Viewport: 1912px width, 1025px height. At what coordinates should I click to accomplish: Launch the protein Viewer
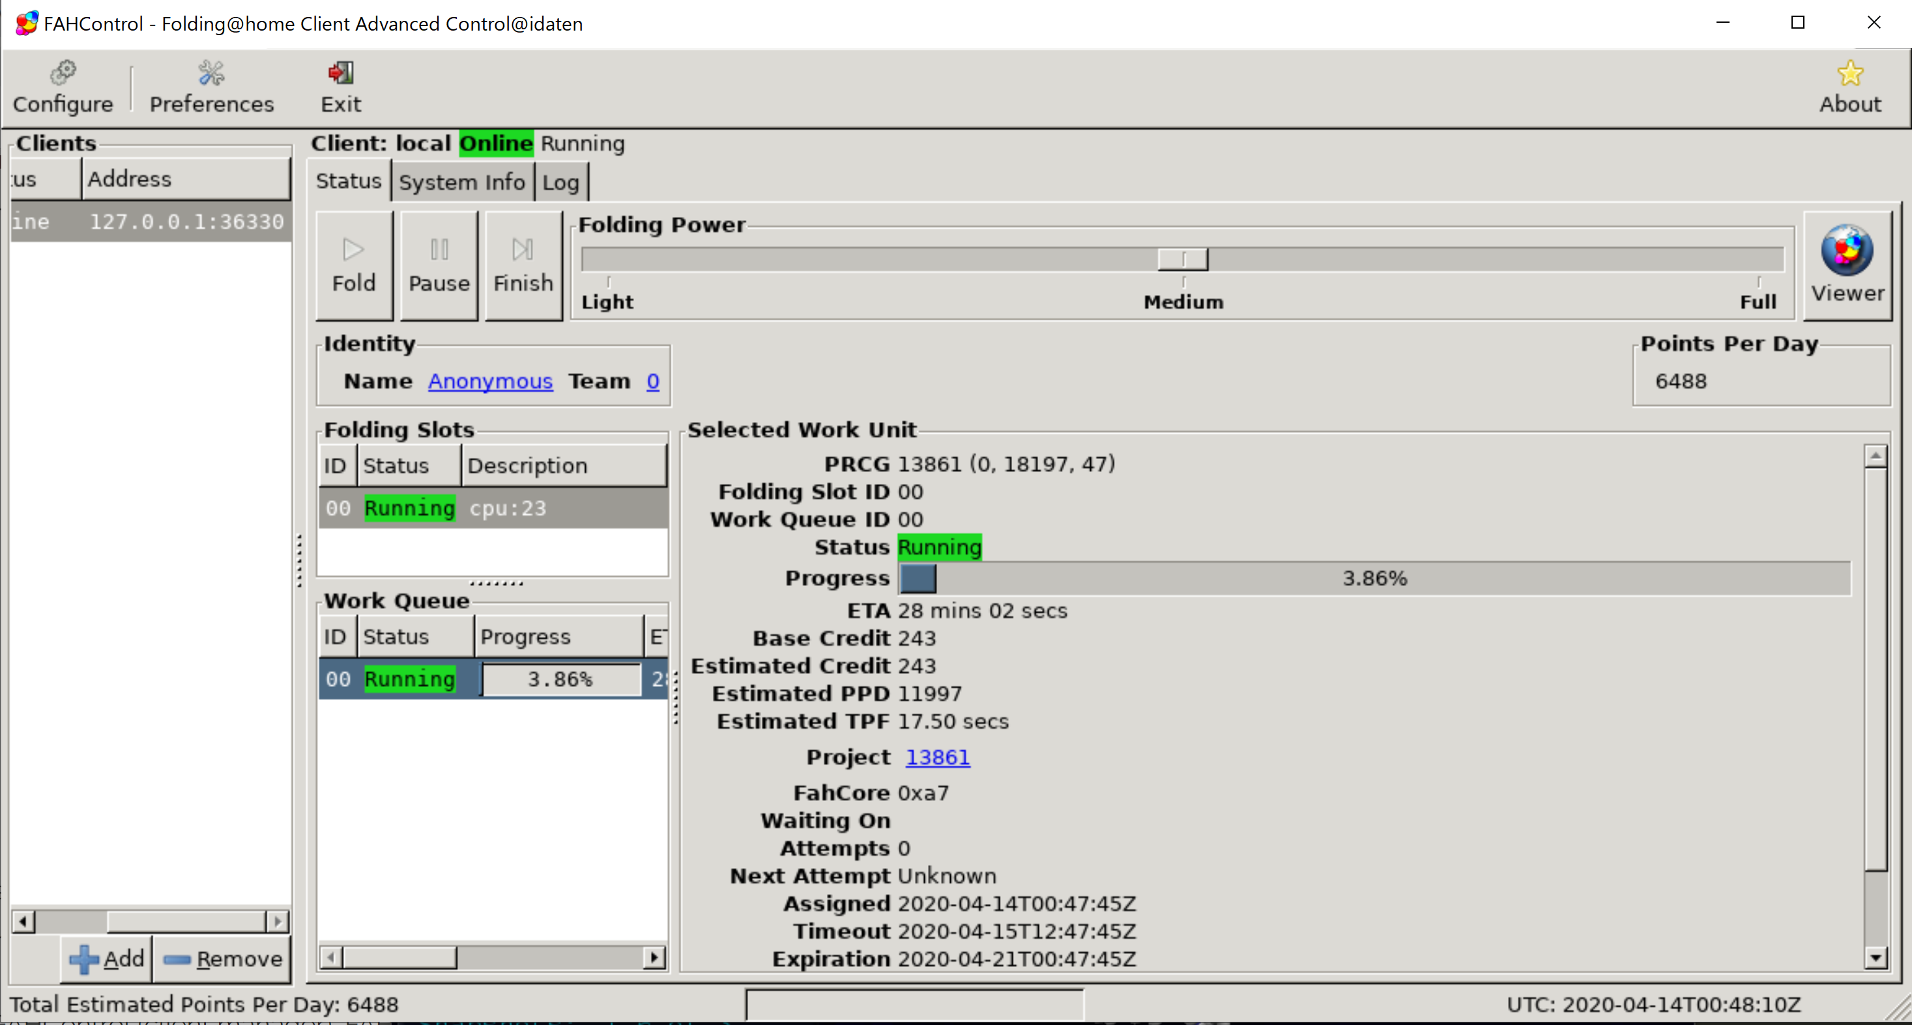1847,265
